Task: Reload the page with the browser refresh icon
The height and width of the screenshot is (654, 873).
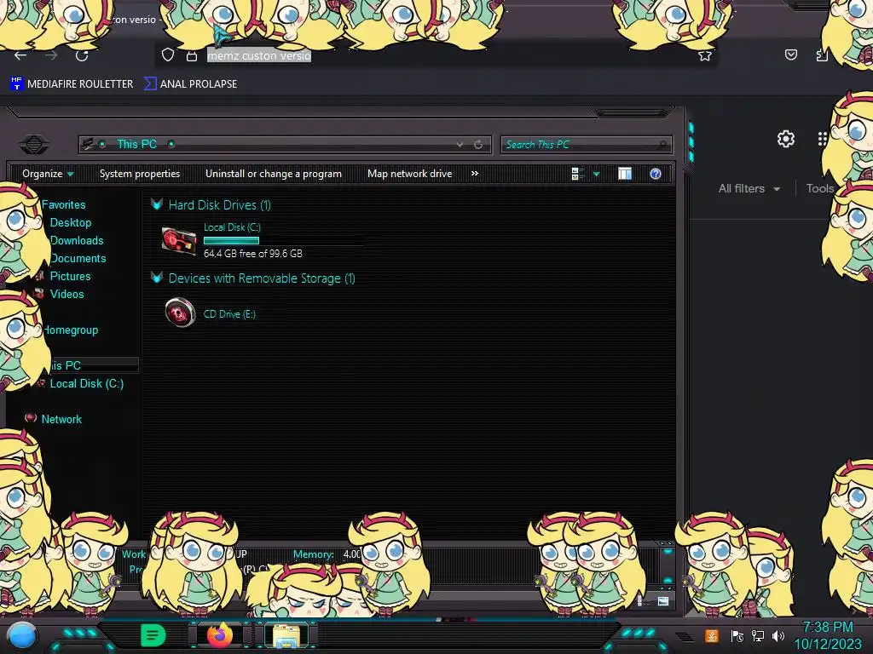Action: tap(82, 55)
